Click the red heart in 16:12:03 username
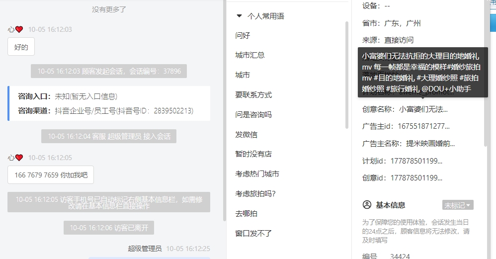The image size is (496, 259). click(19, 29)
